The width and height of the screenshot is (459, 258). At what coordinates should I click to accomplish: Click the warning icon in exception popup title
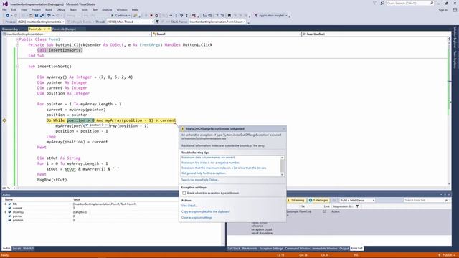pos(182,129)
